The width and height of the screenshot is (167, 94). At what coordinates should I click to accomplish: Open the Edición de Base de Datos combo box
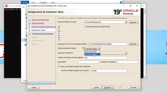point(92,49)
